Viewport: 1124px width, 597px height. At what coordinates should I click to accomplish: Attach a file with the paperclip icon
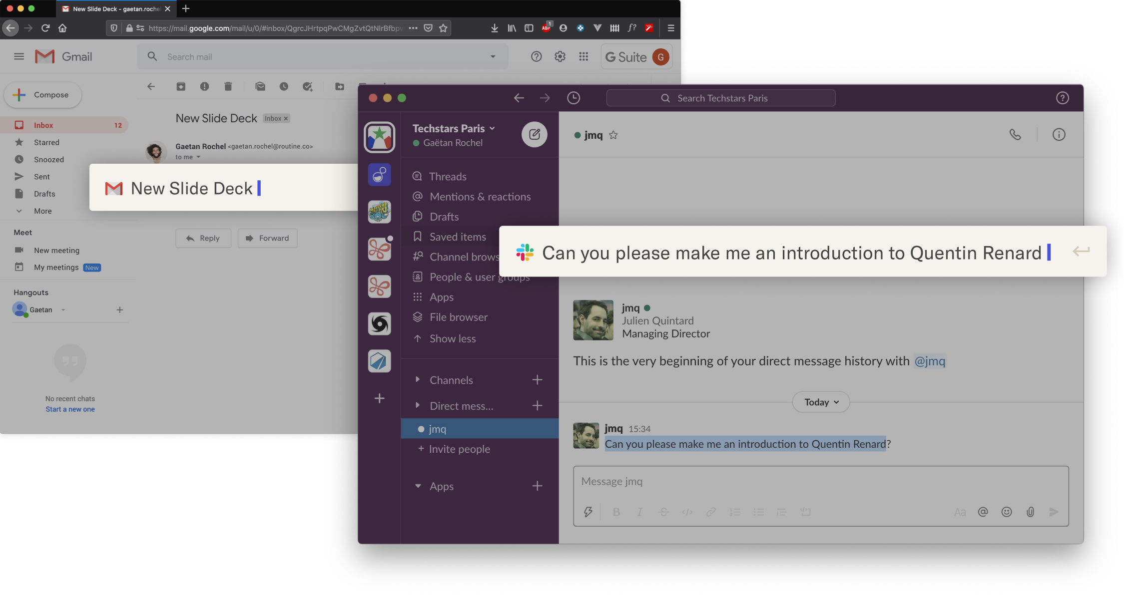pos(1030,512)
